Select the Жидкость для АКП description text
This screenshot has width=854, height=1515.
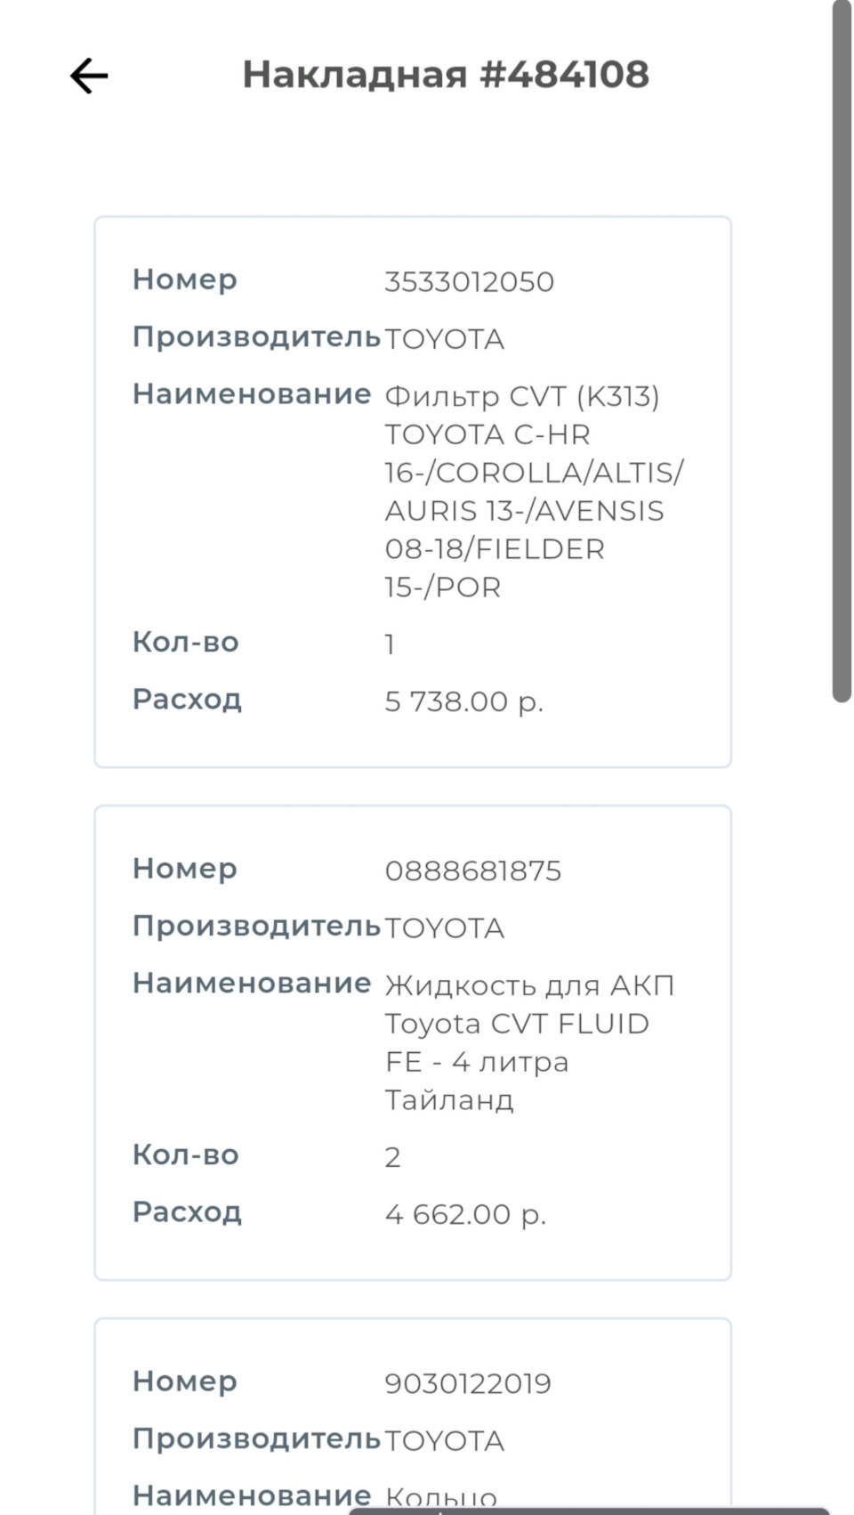click(x=530, y=984)
